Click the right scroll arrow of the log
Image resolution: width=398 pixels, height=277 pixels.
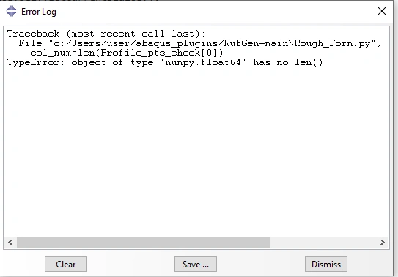[x=383, y=243]
